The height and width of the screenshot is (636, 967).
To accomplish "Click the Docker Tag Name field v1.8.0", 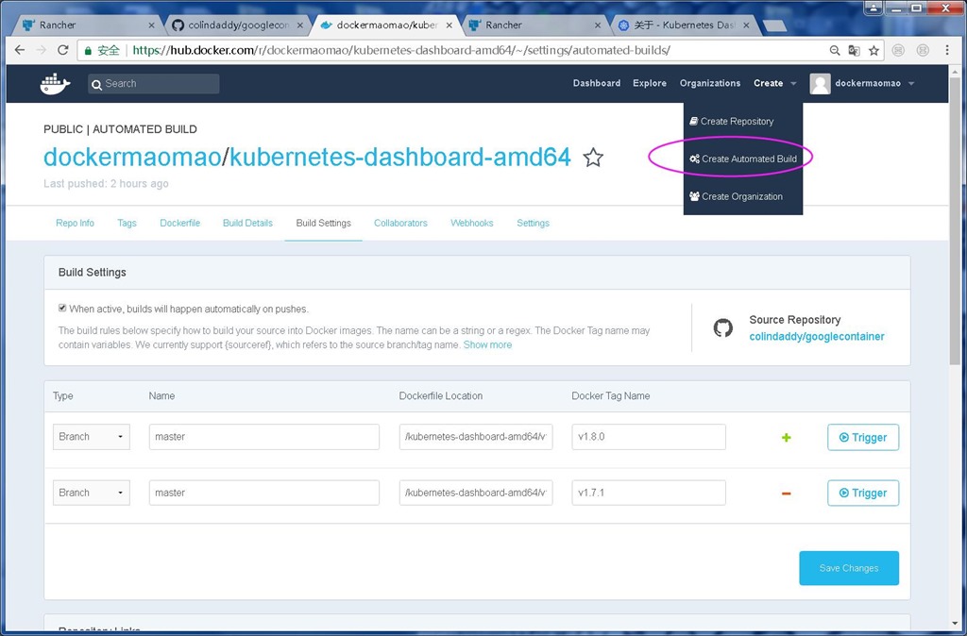I will coord(649,437).
